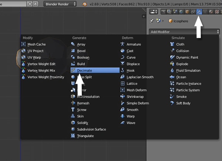Open the Render properties camera tab
Screen dimensions: 222x161
pos(164,11)
